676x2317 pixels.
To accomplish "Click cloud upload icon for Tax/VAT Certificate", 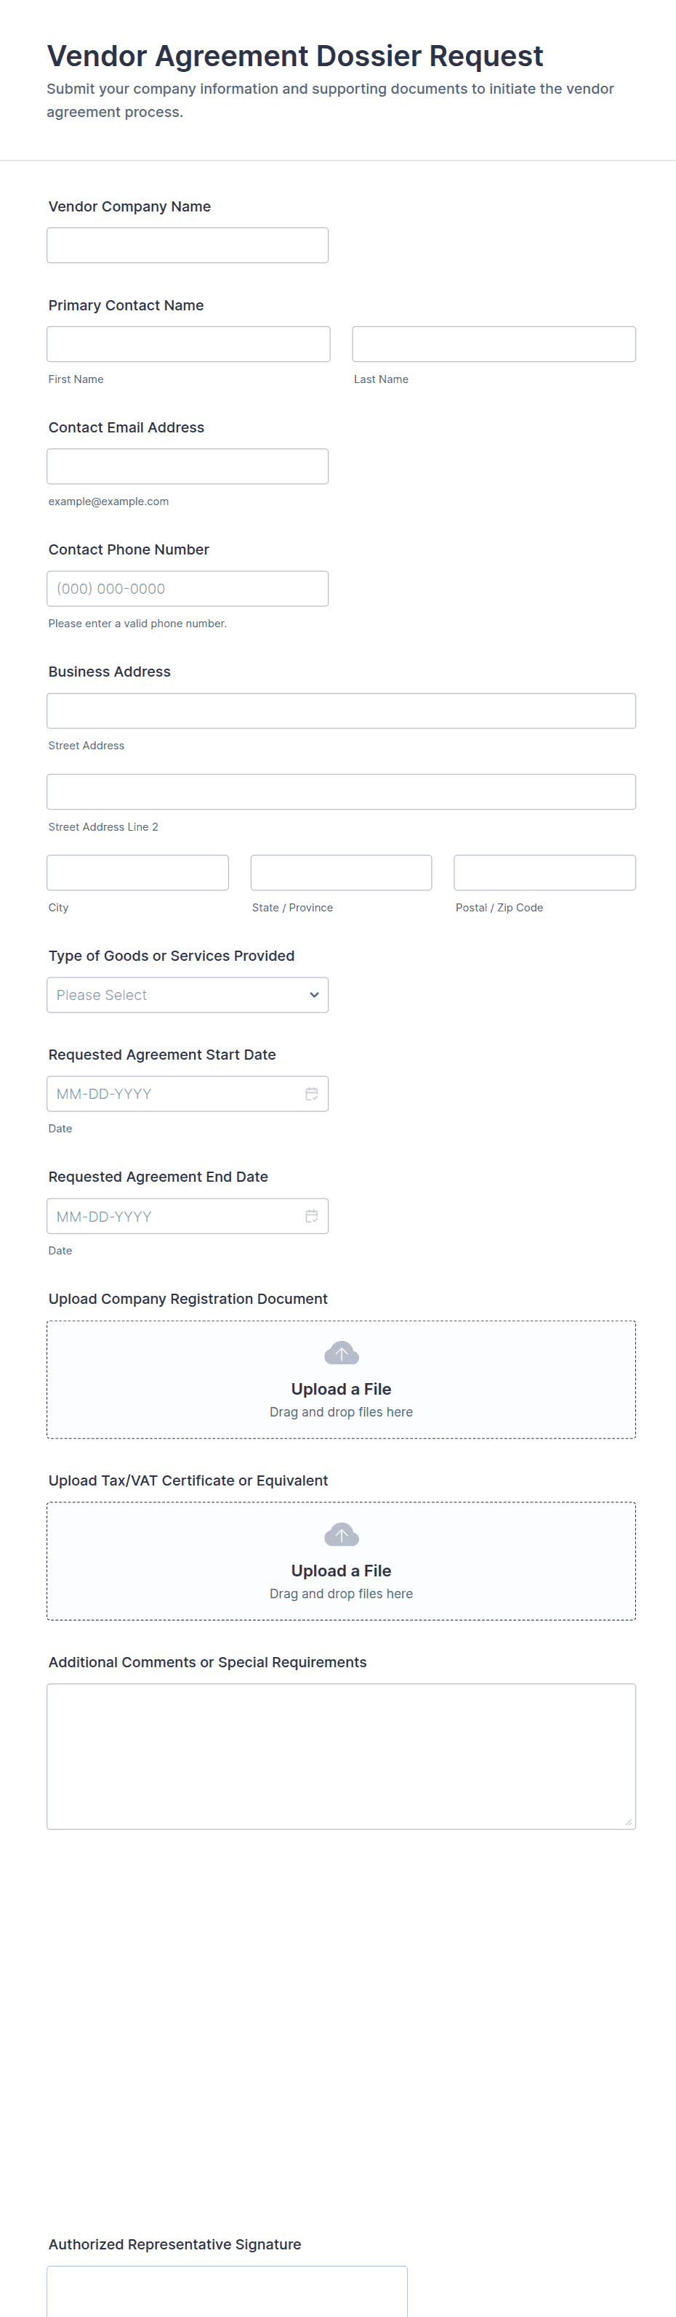I will 341,1534.
